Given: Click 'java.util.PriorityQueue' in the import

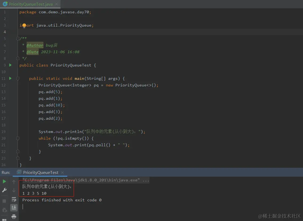Looking at the screenshot, I should 64,25.
